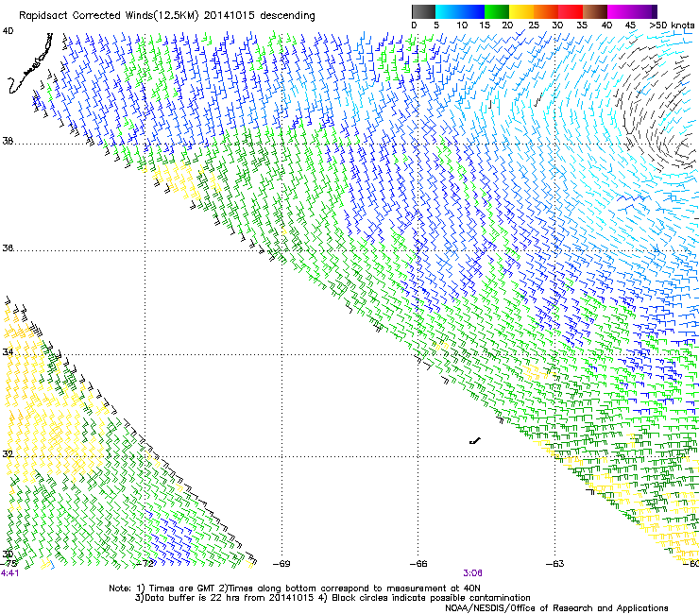
Task: Click the brown 35–40 knots color segment
Action: tap(595, 11)
